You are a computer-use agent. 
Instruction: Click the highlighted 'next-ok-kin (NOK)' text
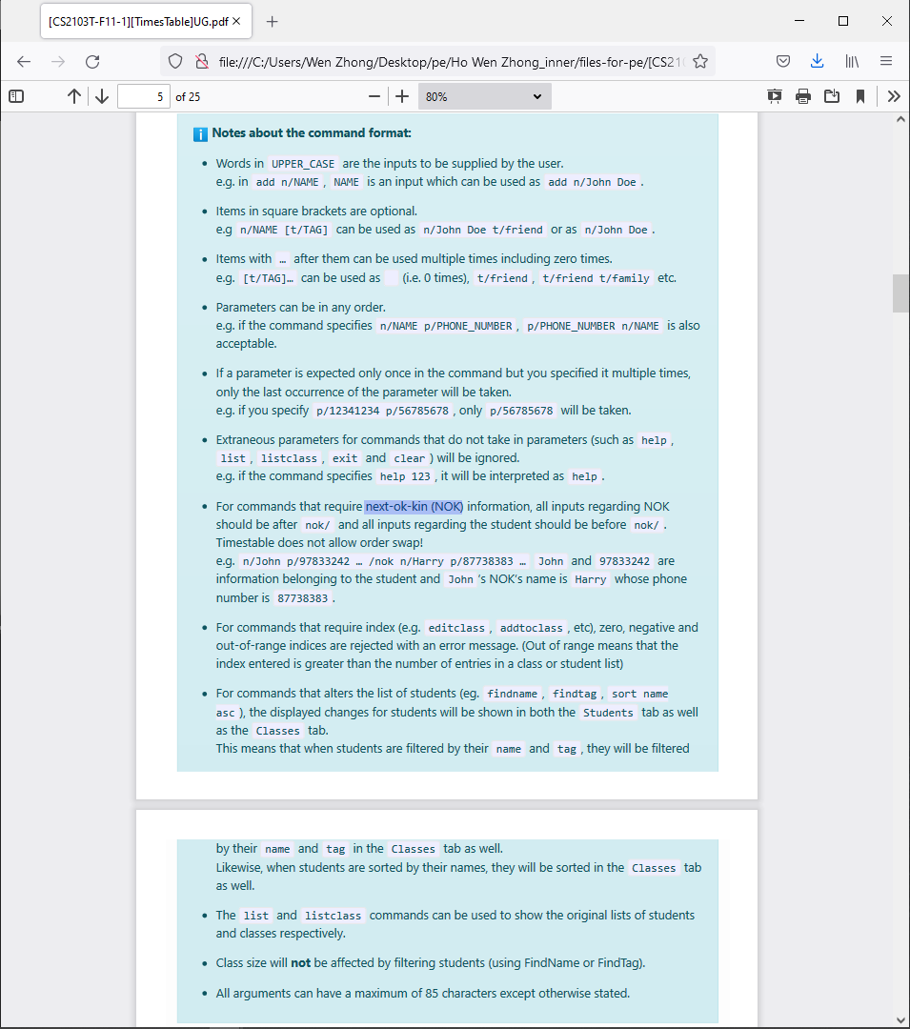tap(414, 507)
